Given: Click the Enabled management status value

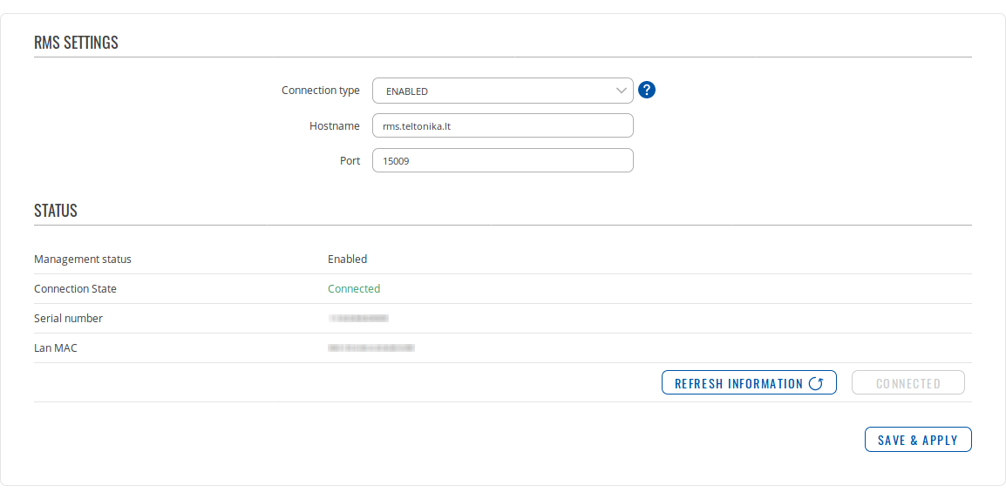Looking at the screenshot, I should pos(347,259).
